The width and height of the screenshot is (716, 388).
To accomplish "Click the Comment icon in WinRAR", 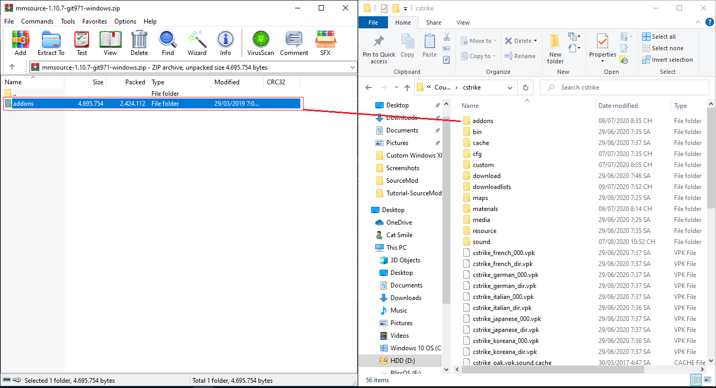I will [294, 43].
